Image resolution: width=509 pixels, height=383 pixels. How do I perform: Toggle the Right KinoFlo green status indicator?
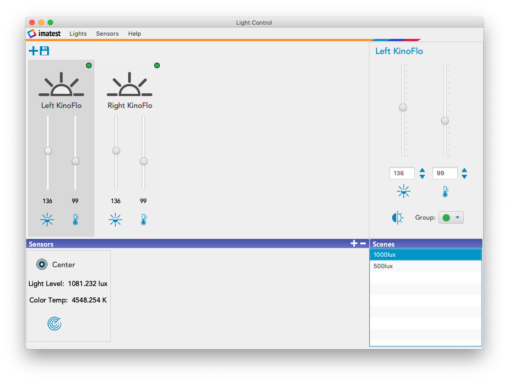pos(157,65)
